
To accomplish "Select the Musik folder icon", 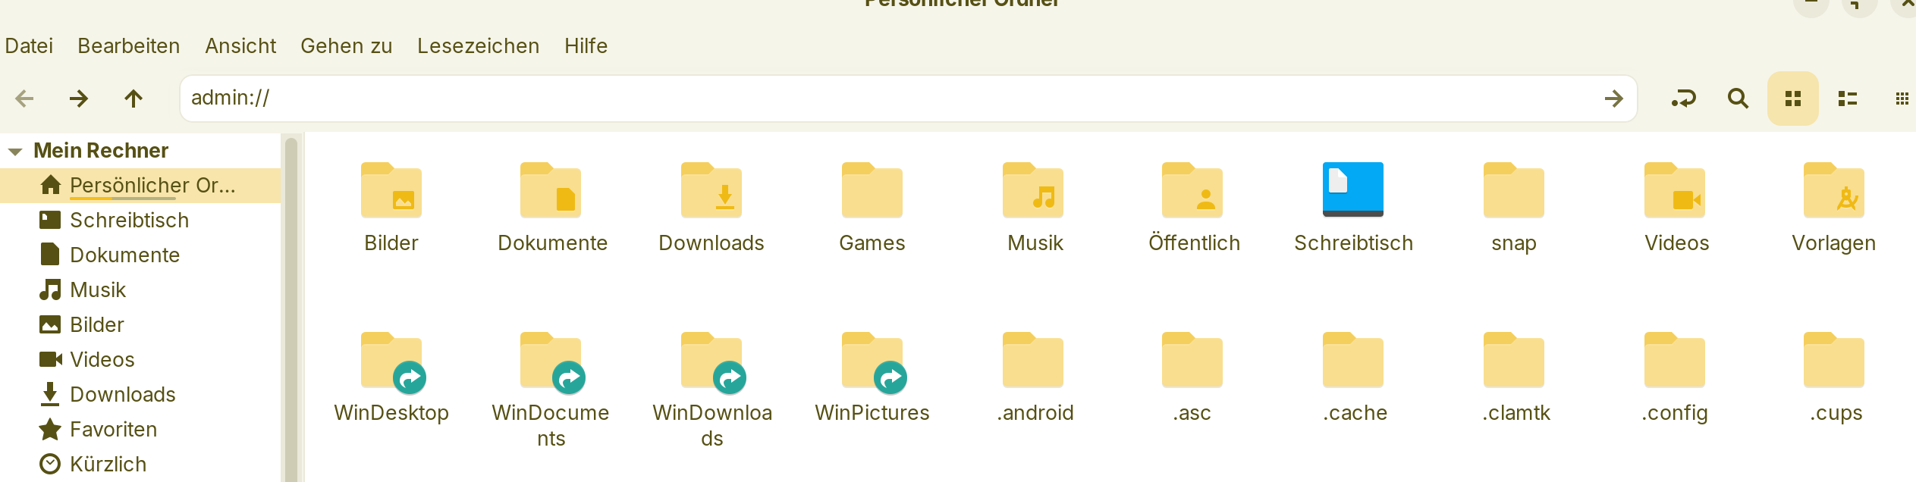I will pos(1033,190).
